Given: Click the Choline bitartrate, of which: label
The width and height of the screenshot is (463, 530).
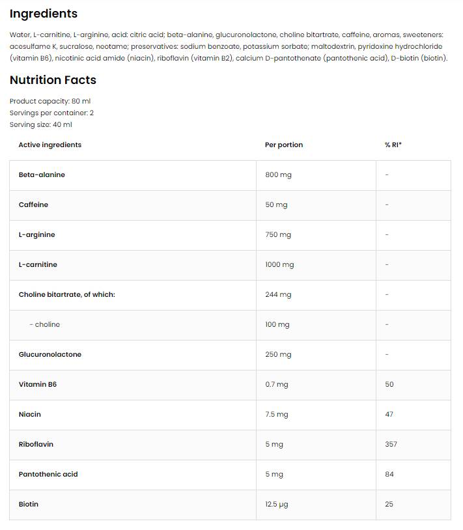Looking at the screenshot, I should 66,294.
